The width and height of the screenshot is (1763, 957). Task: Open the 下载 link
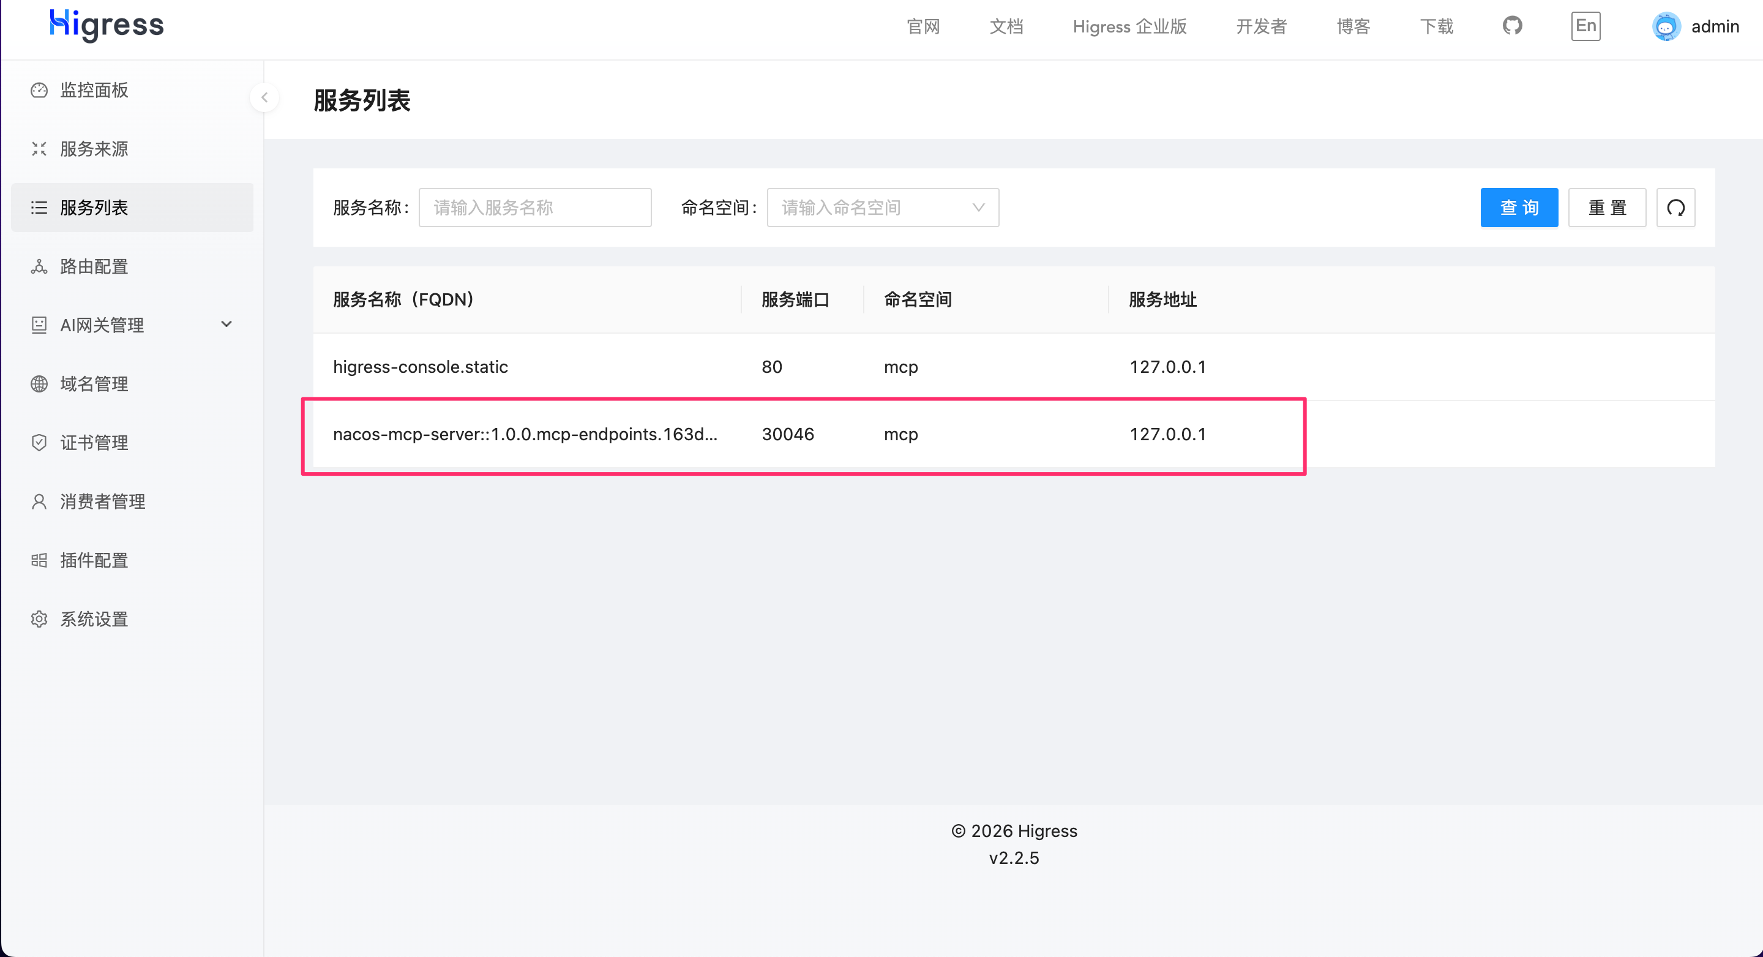pos(1437,27)
